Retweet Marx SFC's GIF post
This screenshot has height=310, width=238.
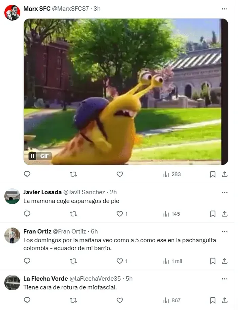click(73, 174)
